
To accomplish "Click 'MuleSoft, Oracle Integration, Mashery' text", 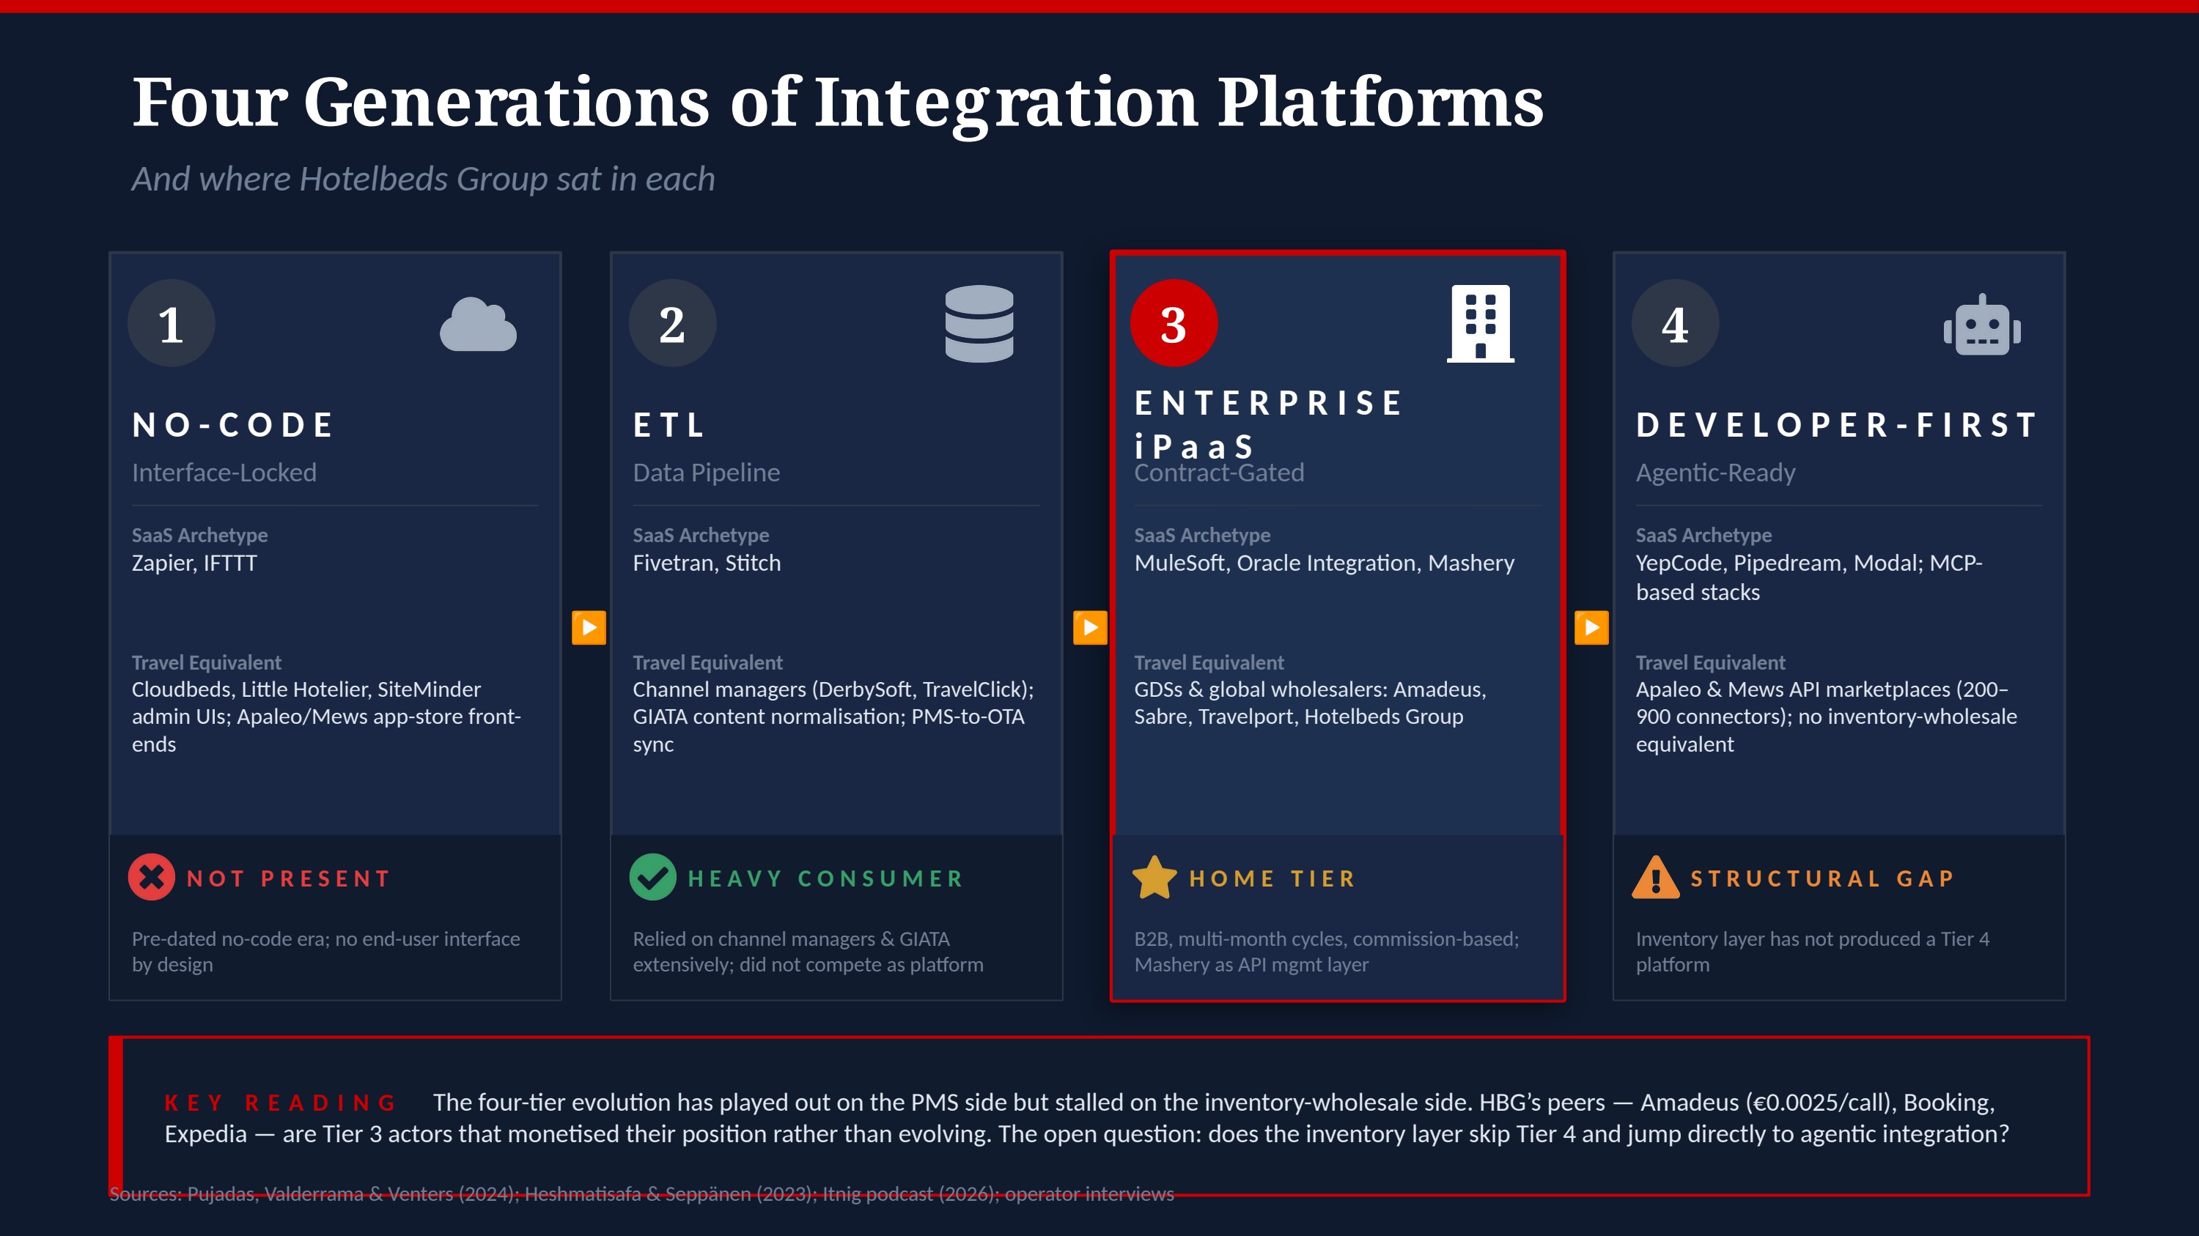I will pos(1324,563).
